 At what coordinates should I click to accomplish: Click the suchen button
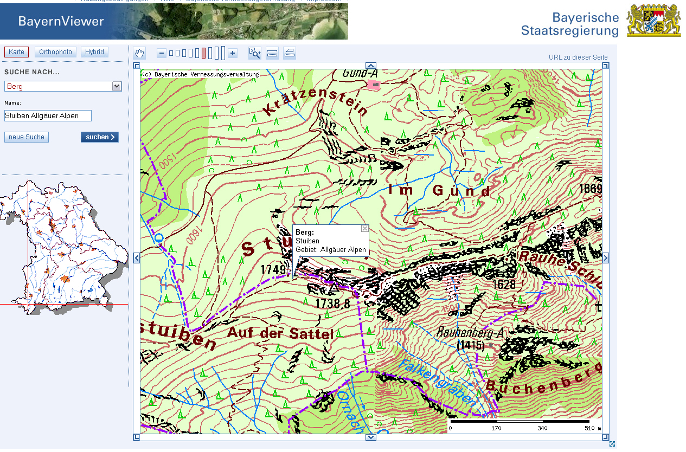tap(100, 137)
